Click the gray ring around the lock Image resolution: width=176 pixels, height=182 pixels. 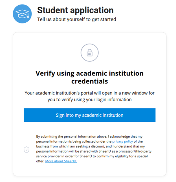pyautogui.click(x=81, y=53)
